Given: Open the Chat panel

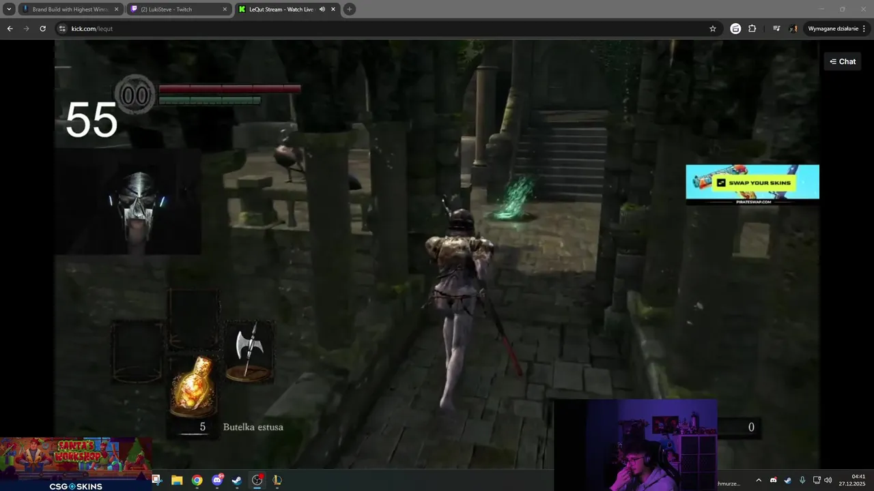Looking at the screenshot, I should [x=842, y=61].
